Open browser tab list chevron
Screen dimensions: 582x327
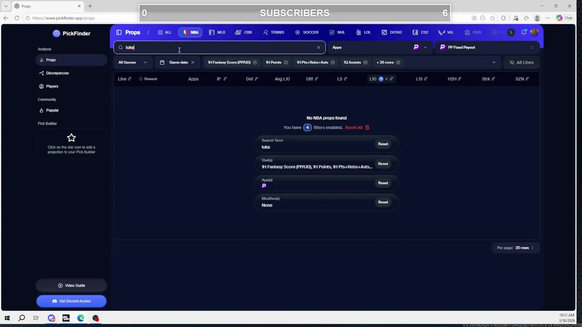point(6,6)
